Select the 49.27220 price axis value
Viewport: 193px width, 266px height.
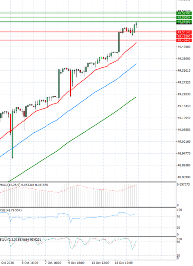pyautogui.click(x=184, y=83)
